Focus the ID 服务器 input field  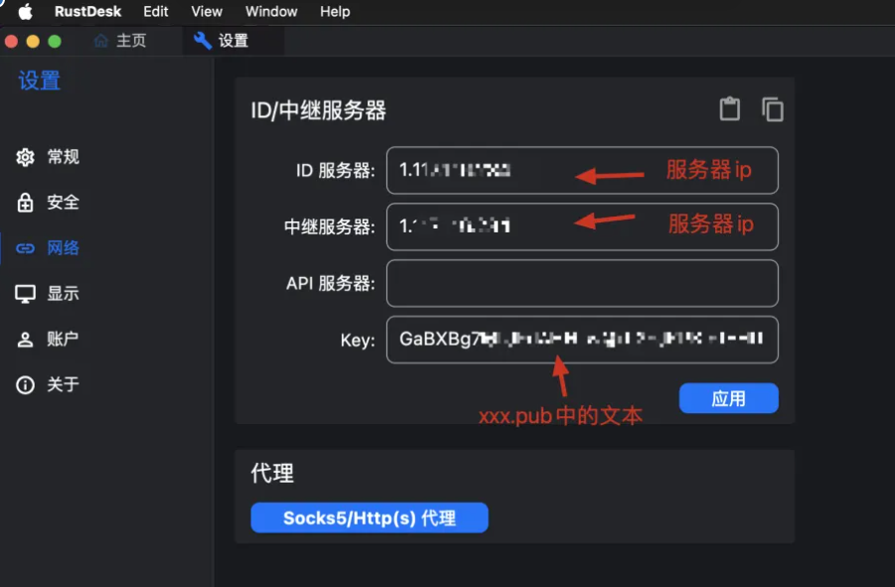point(582,170)
